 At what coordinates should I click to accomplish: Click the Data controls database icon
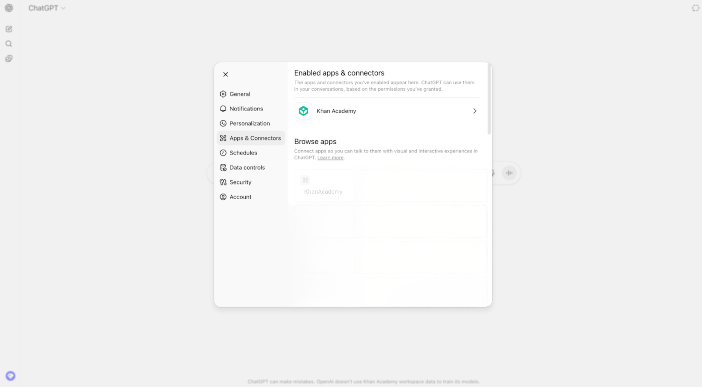[223, 167]
